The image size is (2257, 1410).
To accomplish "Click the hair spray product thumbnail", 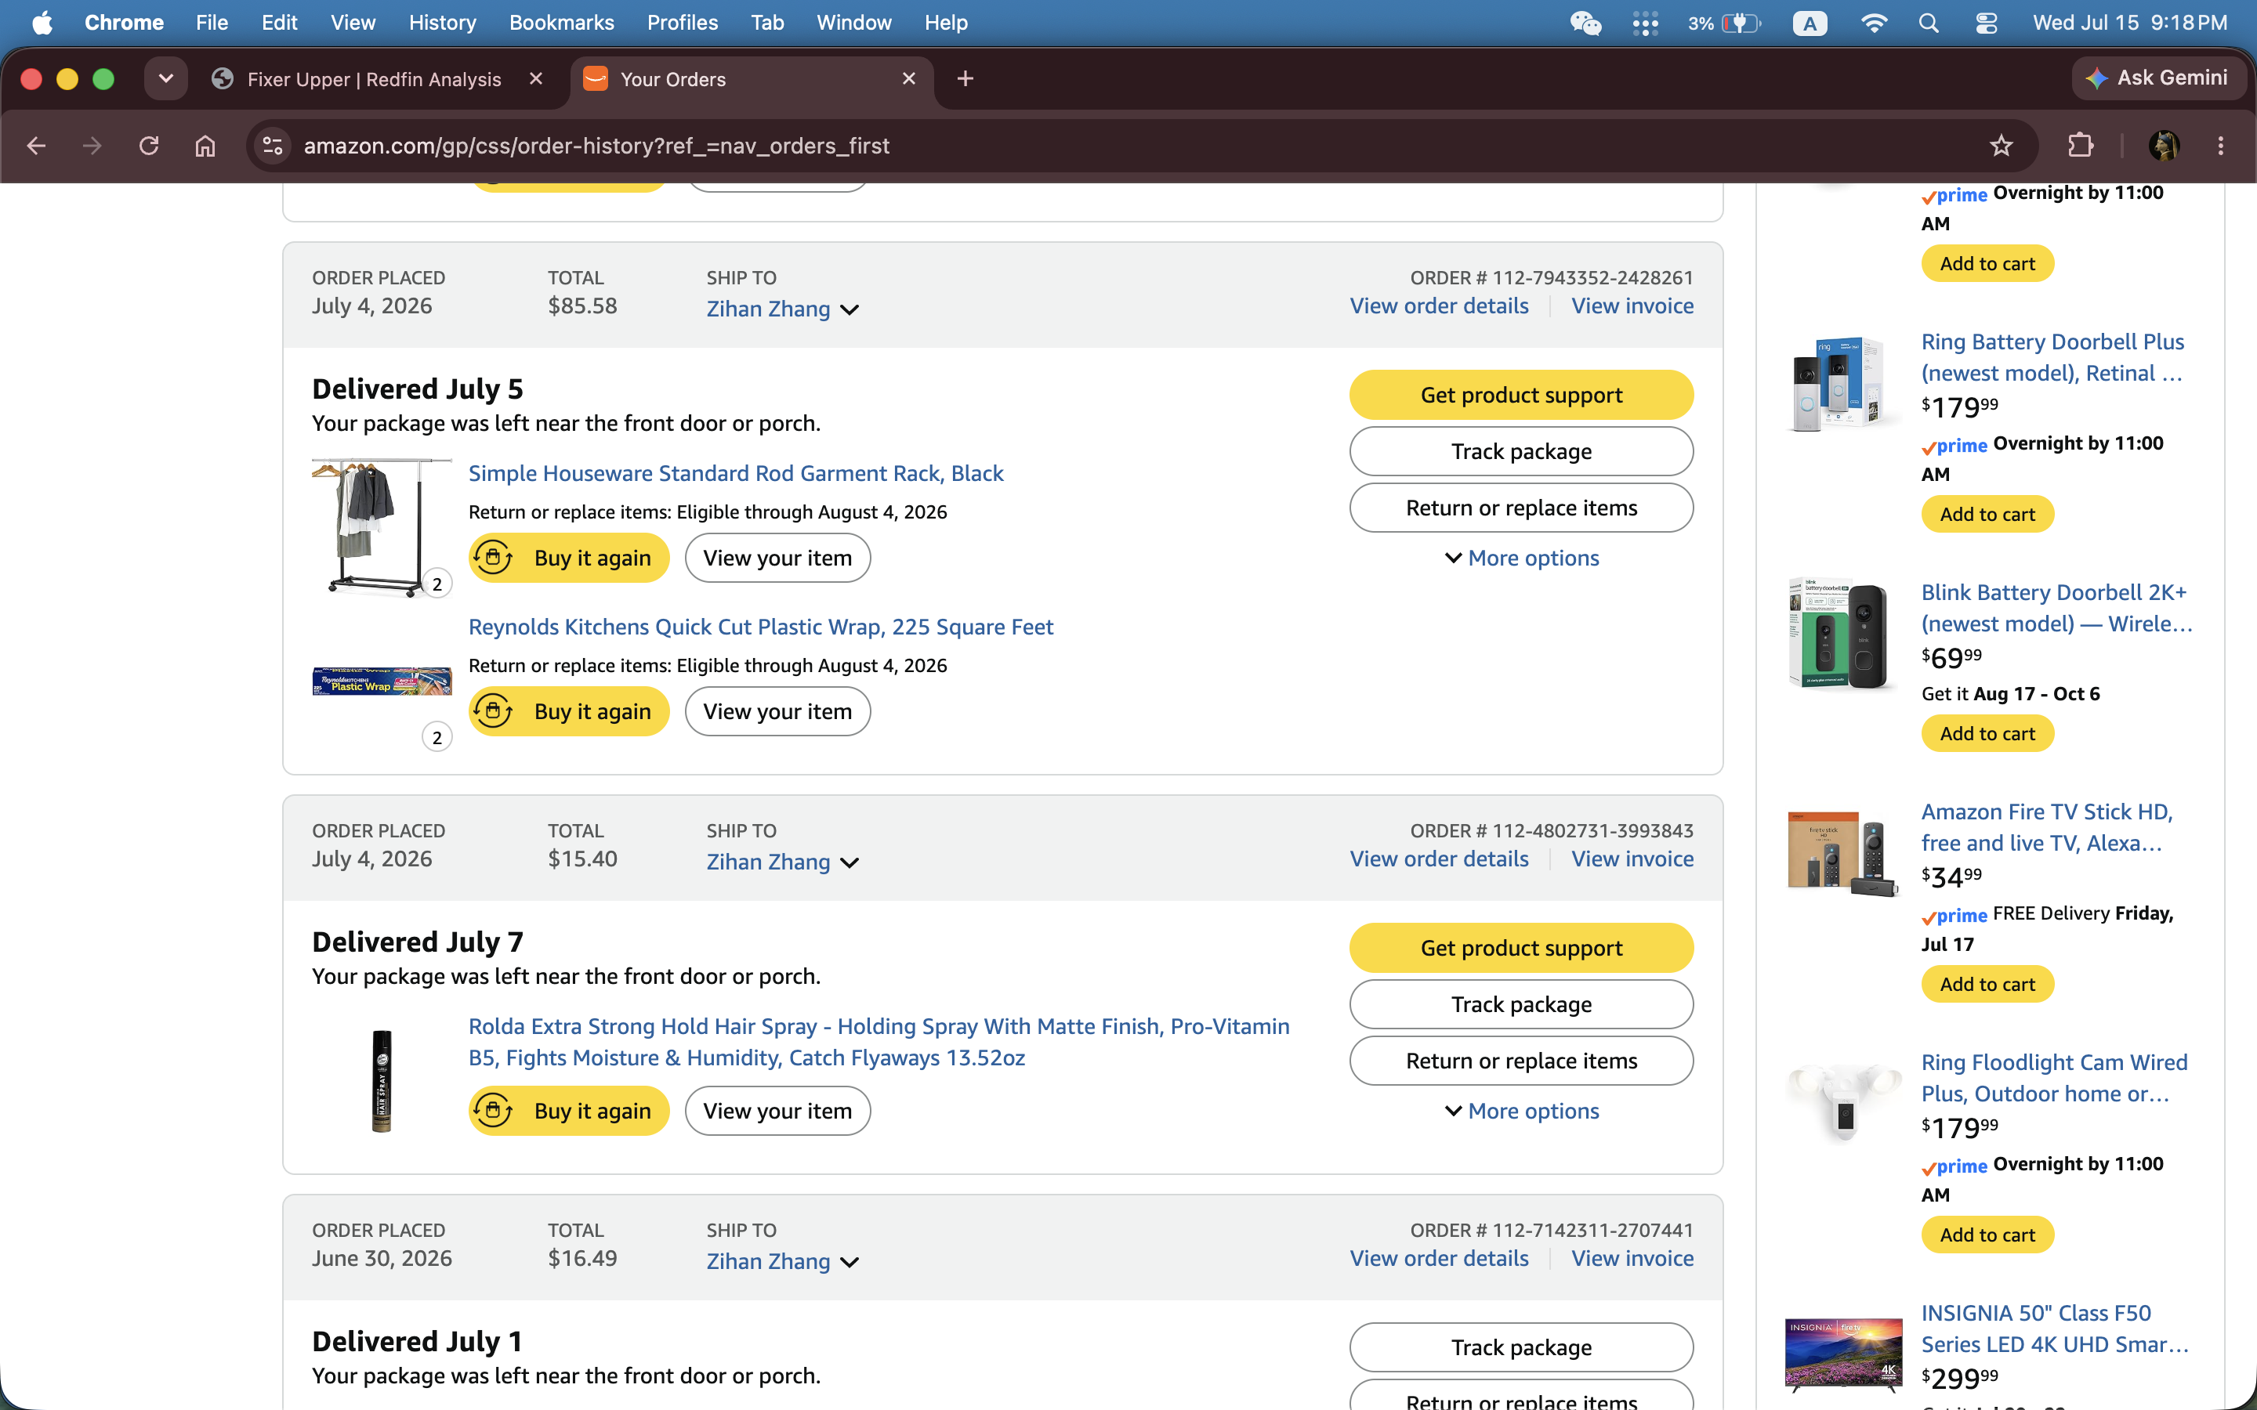I will click(x=382, y=1081).
